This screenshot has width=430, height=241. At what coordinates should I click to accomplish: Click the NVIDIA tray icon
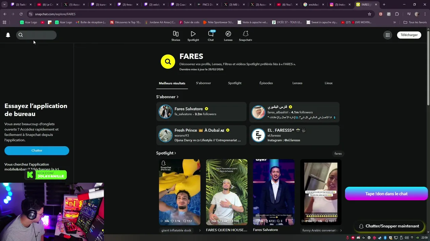417,238
